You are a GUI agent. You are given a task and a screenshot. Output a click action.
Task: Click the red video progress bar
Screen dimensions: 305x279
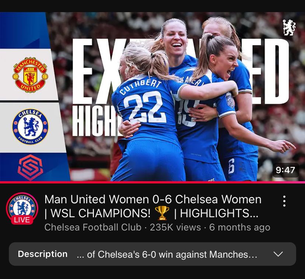click(152, 182)
